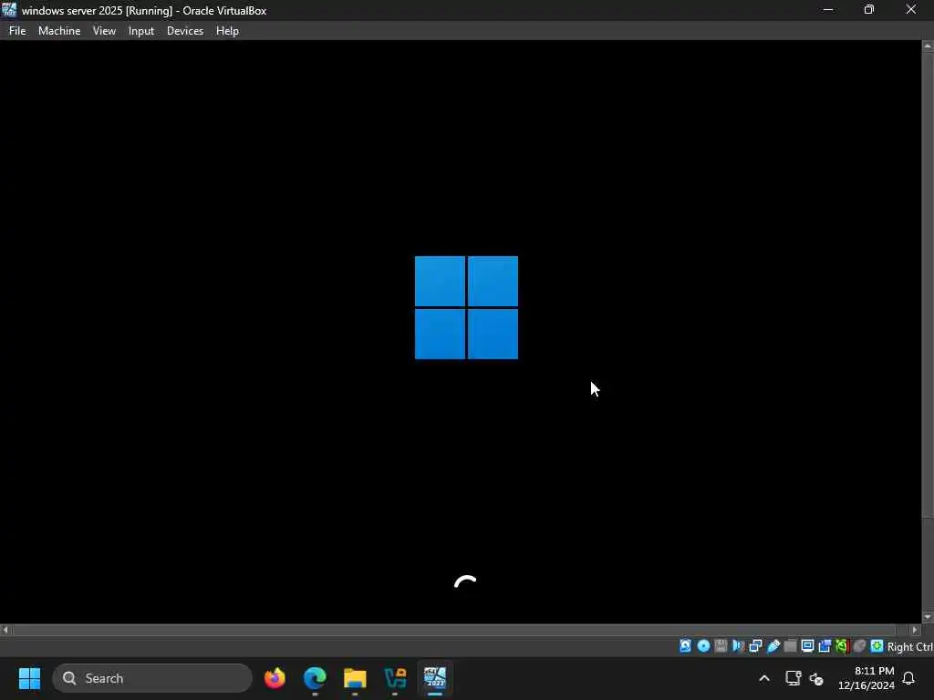Click the USB devices indicator icon
The image size is (934, 700).
[x=773, y=646]
